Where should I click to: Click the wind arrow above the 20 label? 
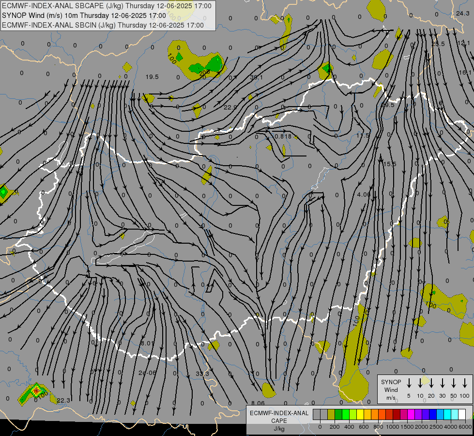pyautogui.click(x=431, y=383)
